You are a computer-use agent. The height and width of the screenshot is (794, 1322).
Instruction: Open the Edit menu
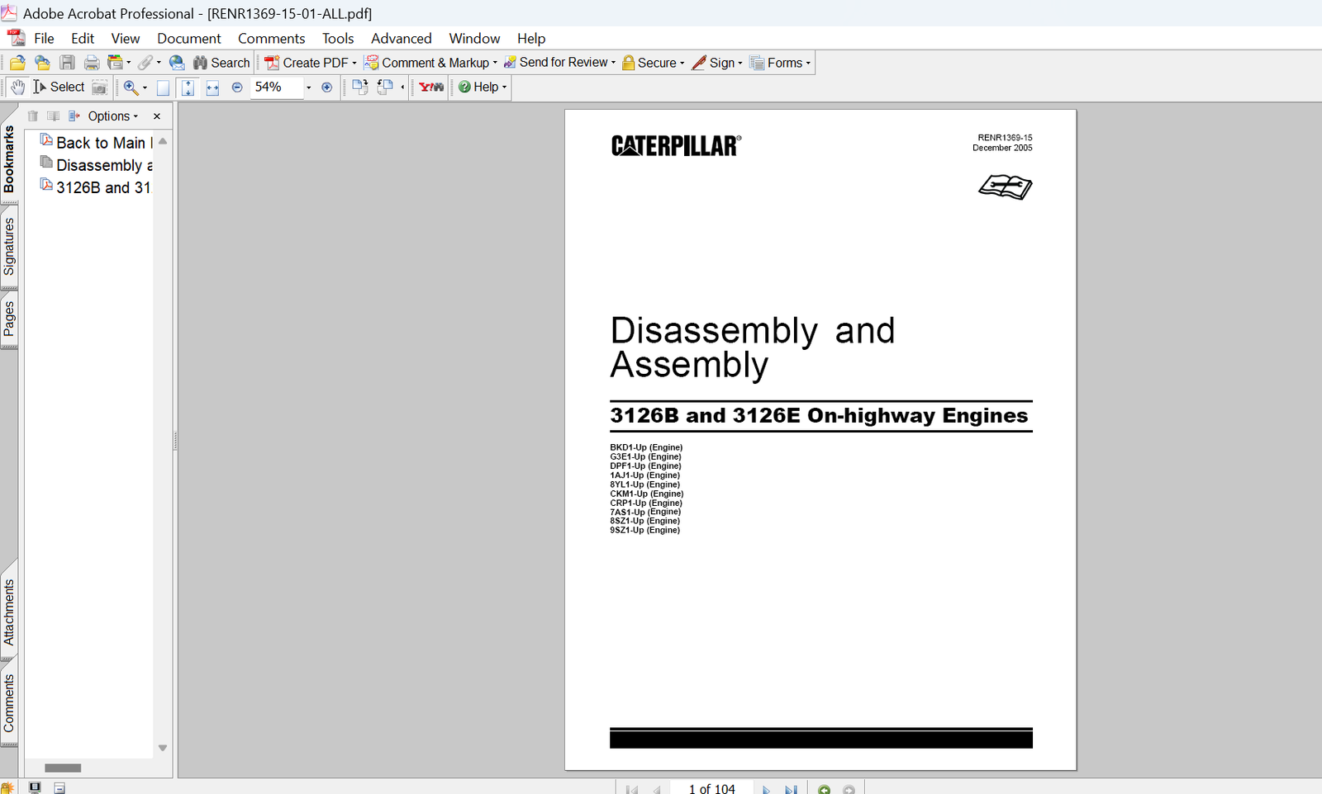83,38
